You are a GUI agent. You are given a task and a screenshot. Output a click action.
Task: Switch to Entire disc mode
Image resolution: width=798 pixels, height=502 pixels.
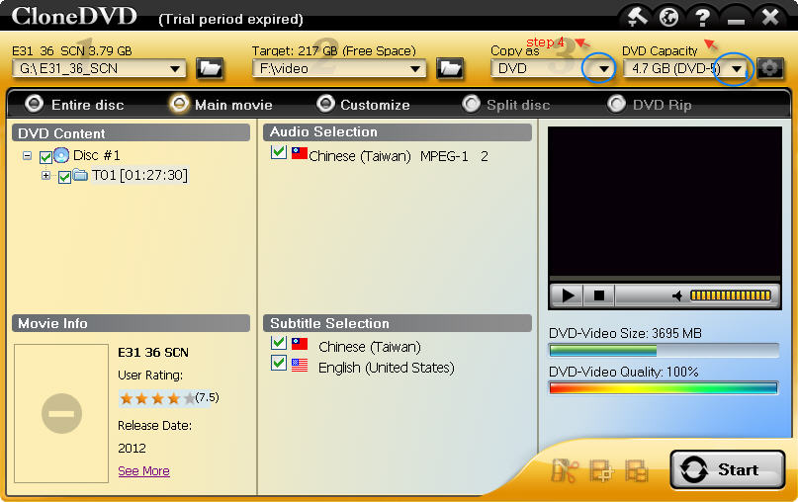coord(74,105)
